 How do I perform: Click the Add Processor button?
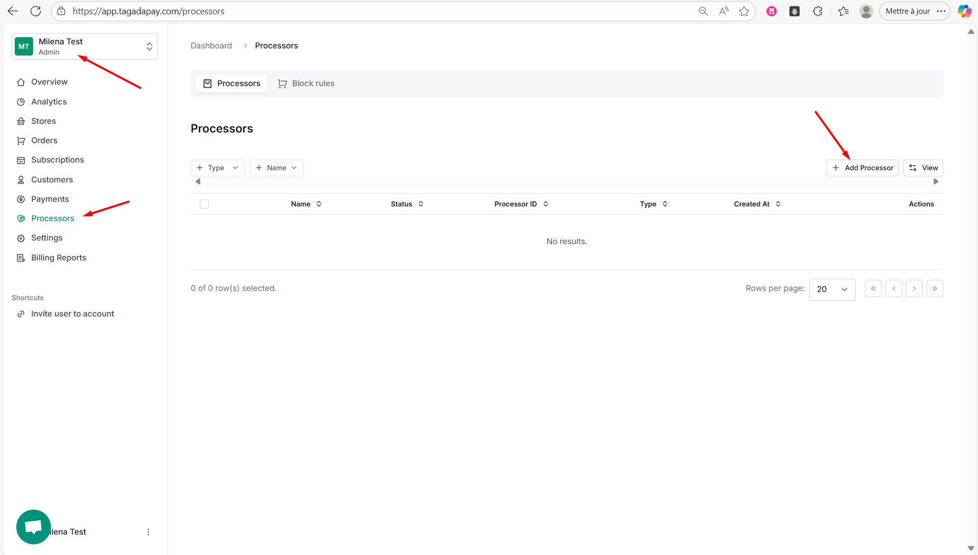tap(862, 168)
